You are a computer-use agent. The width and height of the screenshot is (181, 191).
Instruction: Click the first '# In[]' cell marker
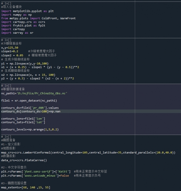click(x=6, y=4)
